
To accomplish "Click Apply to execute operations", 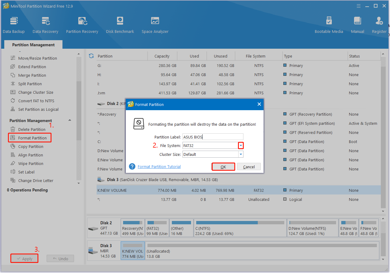I will click(x=24, y=259).
